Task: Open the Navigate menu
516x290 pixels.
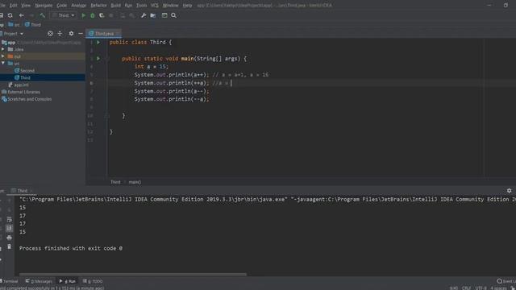Action: [x=44, y=6]
